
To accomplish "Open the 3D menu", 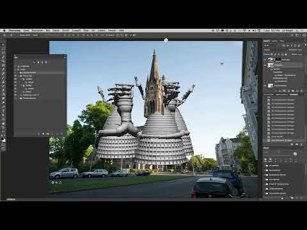I will pyautogui.click(x=93, y=31).
